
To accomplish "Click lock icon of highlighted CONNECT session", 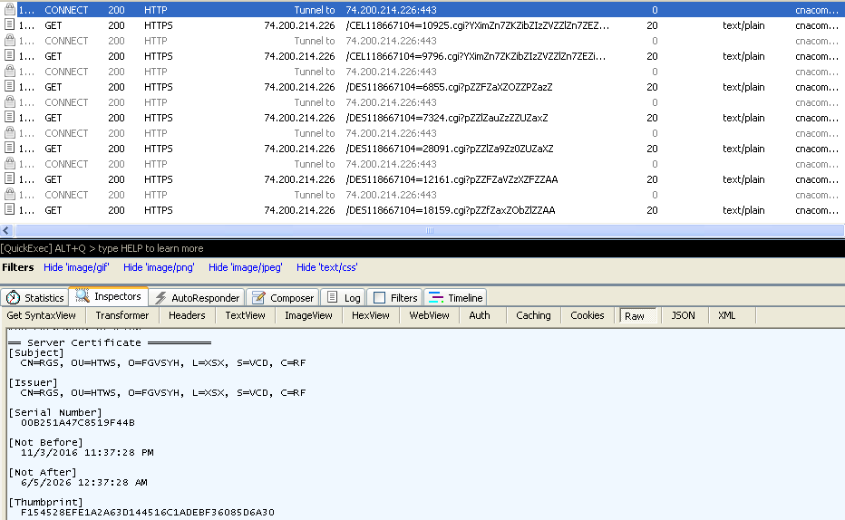I will click(9, 10).
